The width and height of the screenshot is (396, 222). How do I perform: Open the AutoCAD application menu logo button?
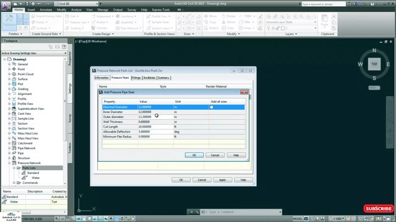(x=5, y=5)
